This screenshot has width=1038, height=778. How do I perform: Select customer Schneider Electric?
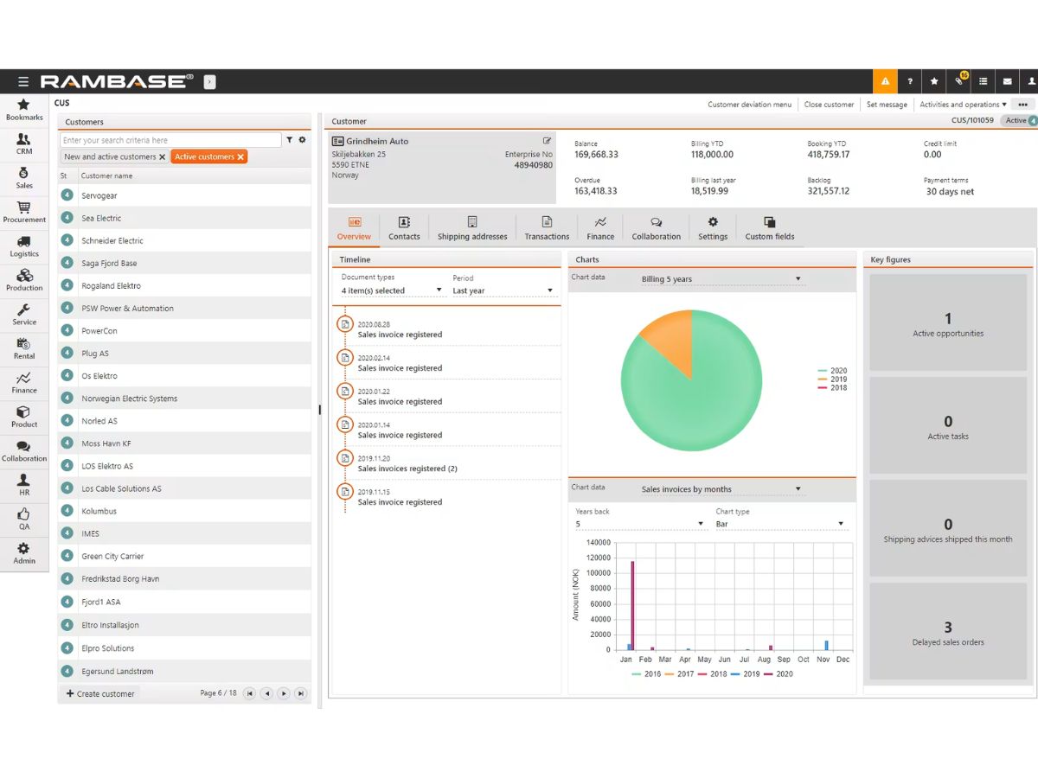[184, 240]
